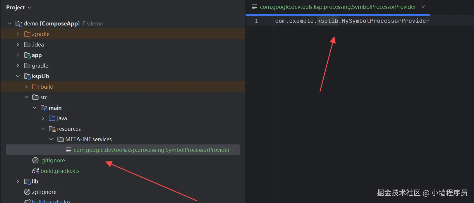Switch to the SymbolProcessorProvider editor tab
Screen dimensions: 474x203
point(338,7)
